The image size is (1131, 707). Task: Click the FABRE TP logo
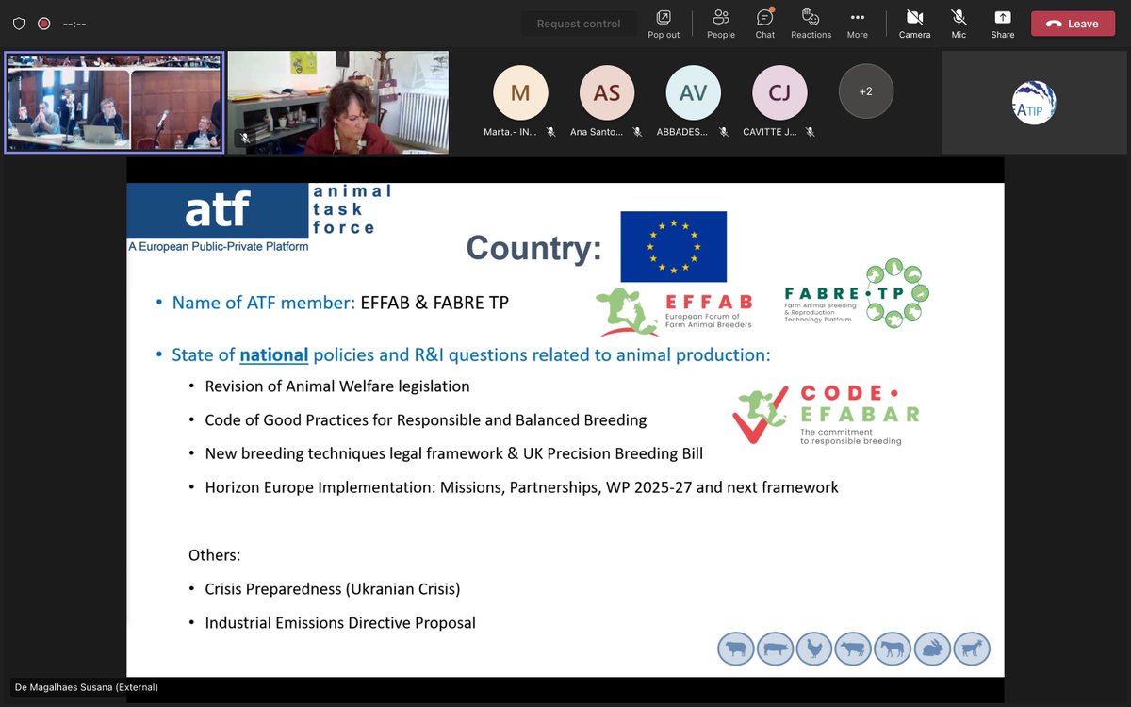point(856,295)
